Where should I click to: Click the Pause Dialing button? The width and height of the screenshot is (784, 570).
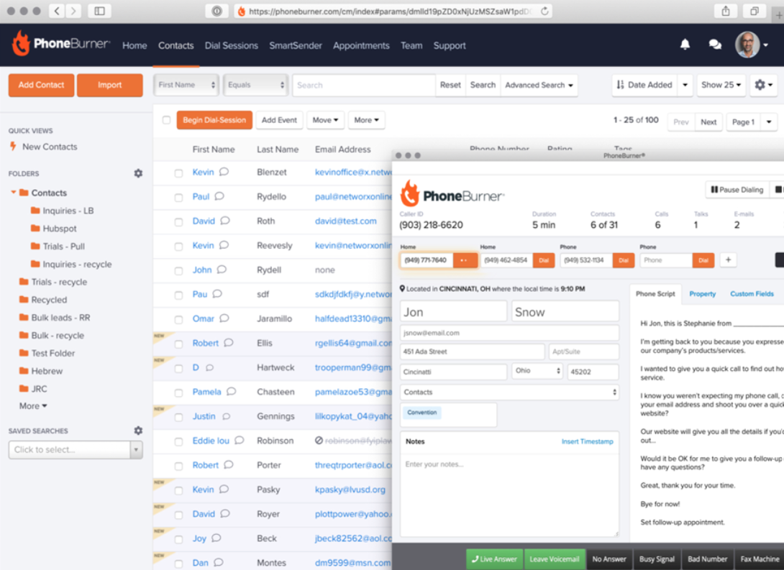click(737, 190)
